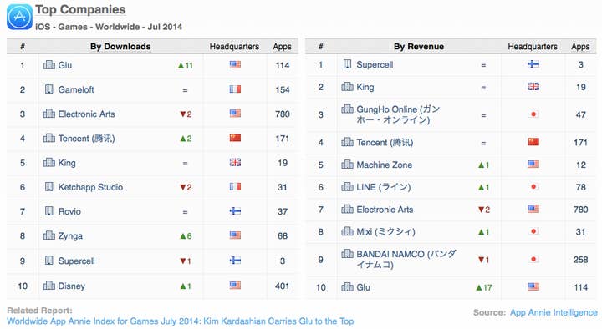The image size is (602, 329).
Task: Open the App Annie Intelligence source link
Action: point(554,312)
